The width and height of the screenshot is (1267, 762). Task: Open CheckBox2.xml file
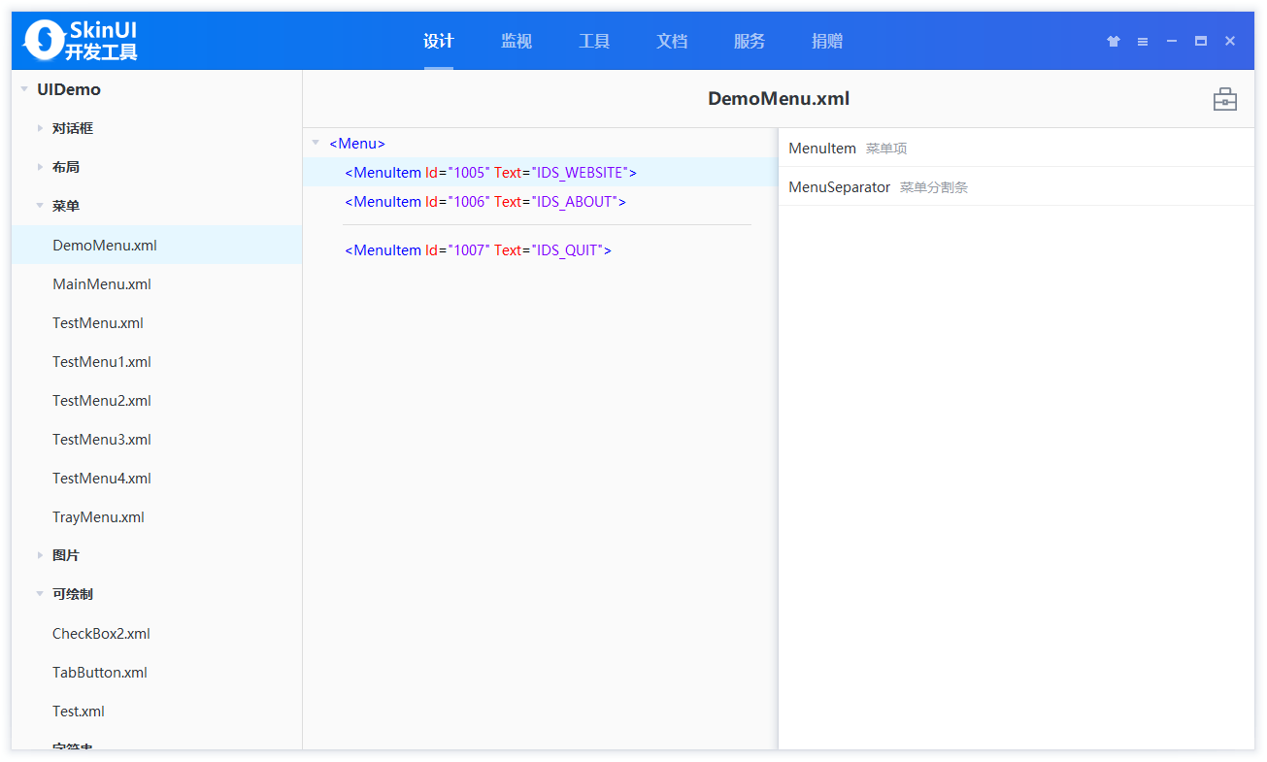tap(156, 633)
